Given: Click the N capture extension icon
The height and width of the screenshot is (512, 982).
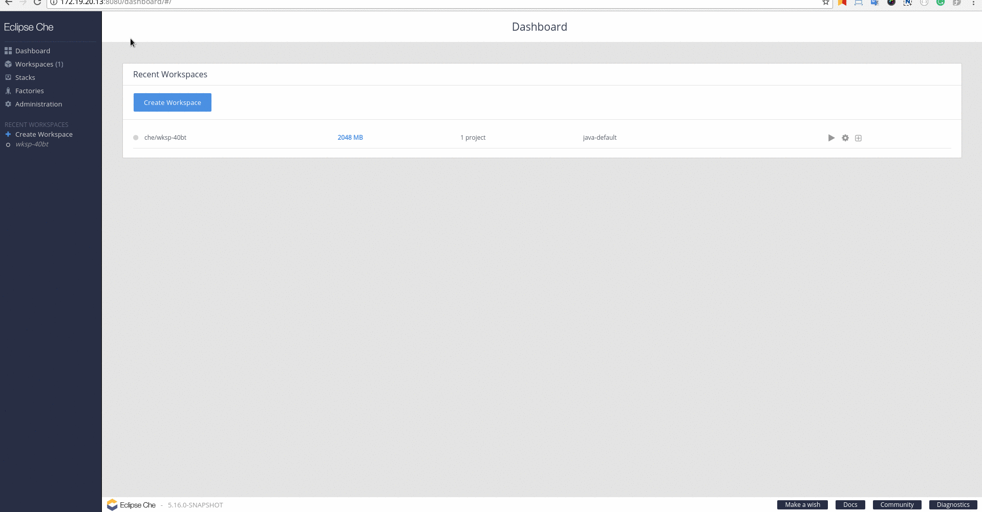Looking at the screenshot, I should [x=908, y=3].
